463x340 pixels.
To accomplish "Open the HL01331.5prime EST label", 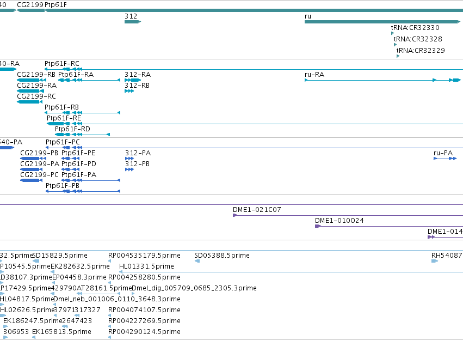I will (146, 266).
